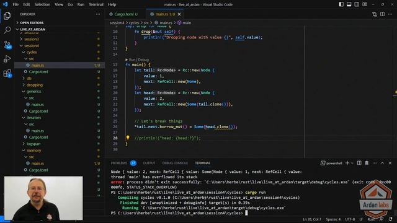397x223 pixels.
Task: Create a new terminal with plus icon
Action: click(x=347, y=163)
